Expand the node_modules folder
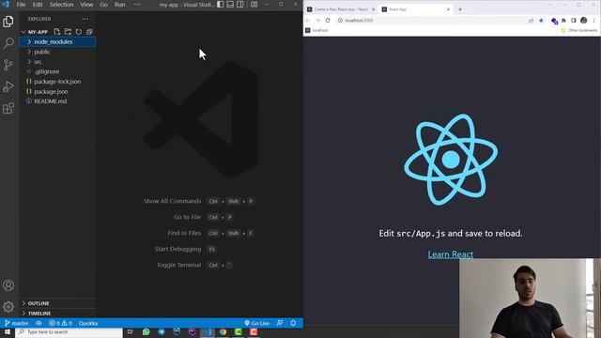The width and height of the screenshot is (601, 338). point(57,41)
